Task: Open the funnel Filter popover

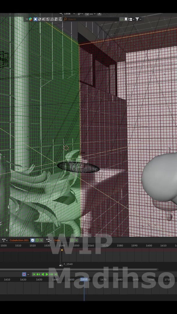Action: click(x=137, y=19)
